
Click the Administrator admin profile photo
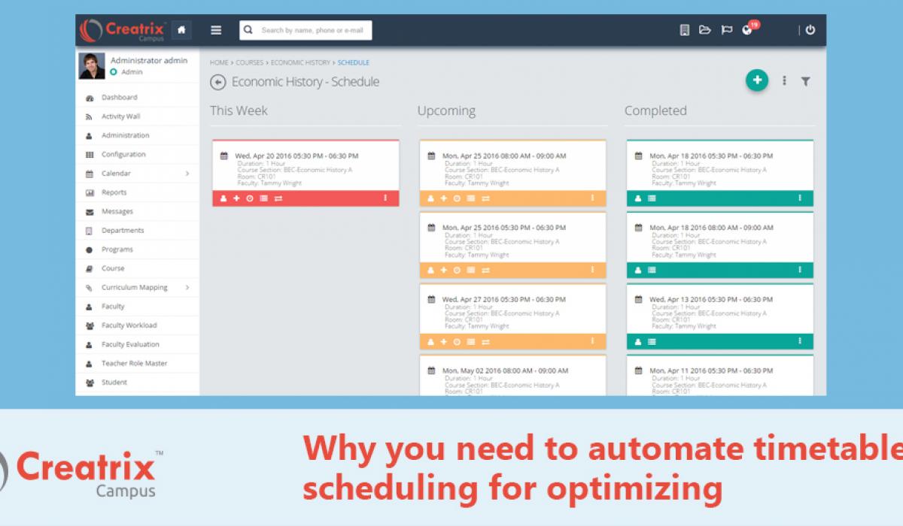[92, 66]
